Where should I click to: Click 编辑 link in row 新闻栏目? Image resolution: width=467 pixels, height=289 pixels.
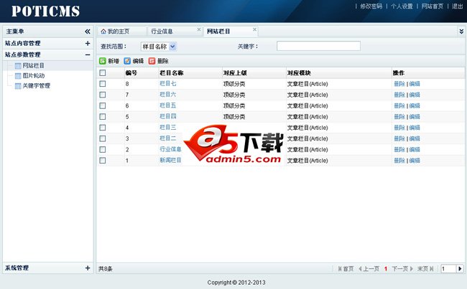point(415,161)
